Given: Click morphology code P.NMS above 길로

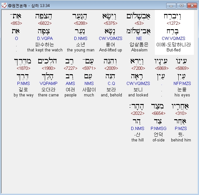Looking at the screenshot, I should pos(24,83).
